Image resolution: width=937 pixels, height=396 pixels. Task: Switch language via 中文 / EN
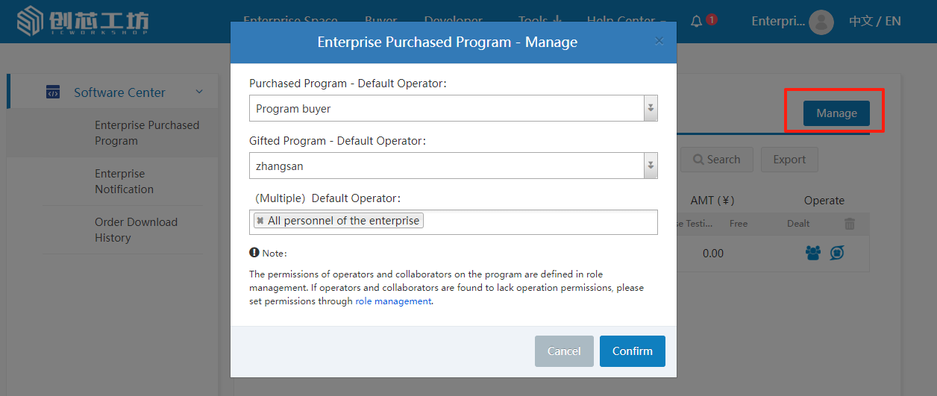(874, 21)
